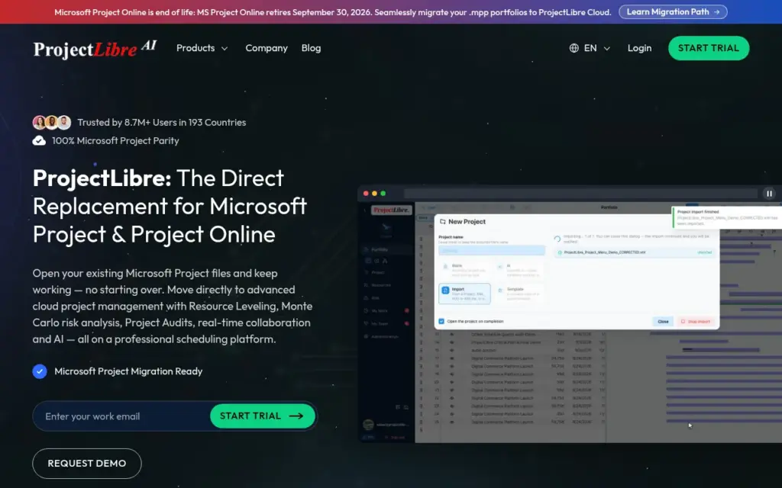This screenshot has width=782, height=488.
Task: Pause the demo video
Action: point(769,193)
